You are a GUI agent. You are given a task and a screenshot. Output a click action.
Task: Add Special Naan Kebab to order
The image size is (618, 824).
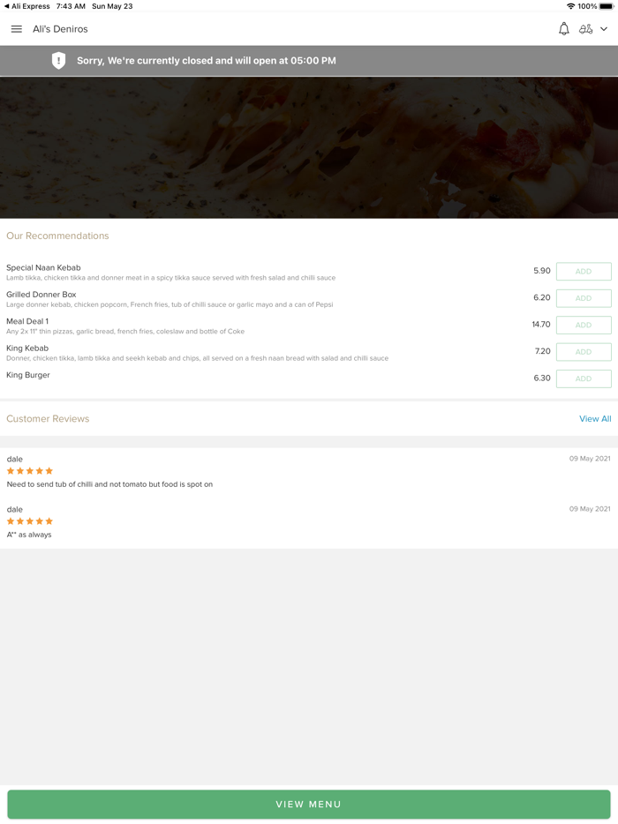(583, 272)
